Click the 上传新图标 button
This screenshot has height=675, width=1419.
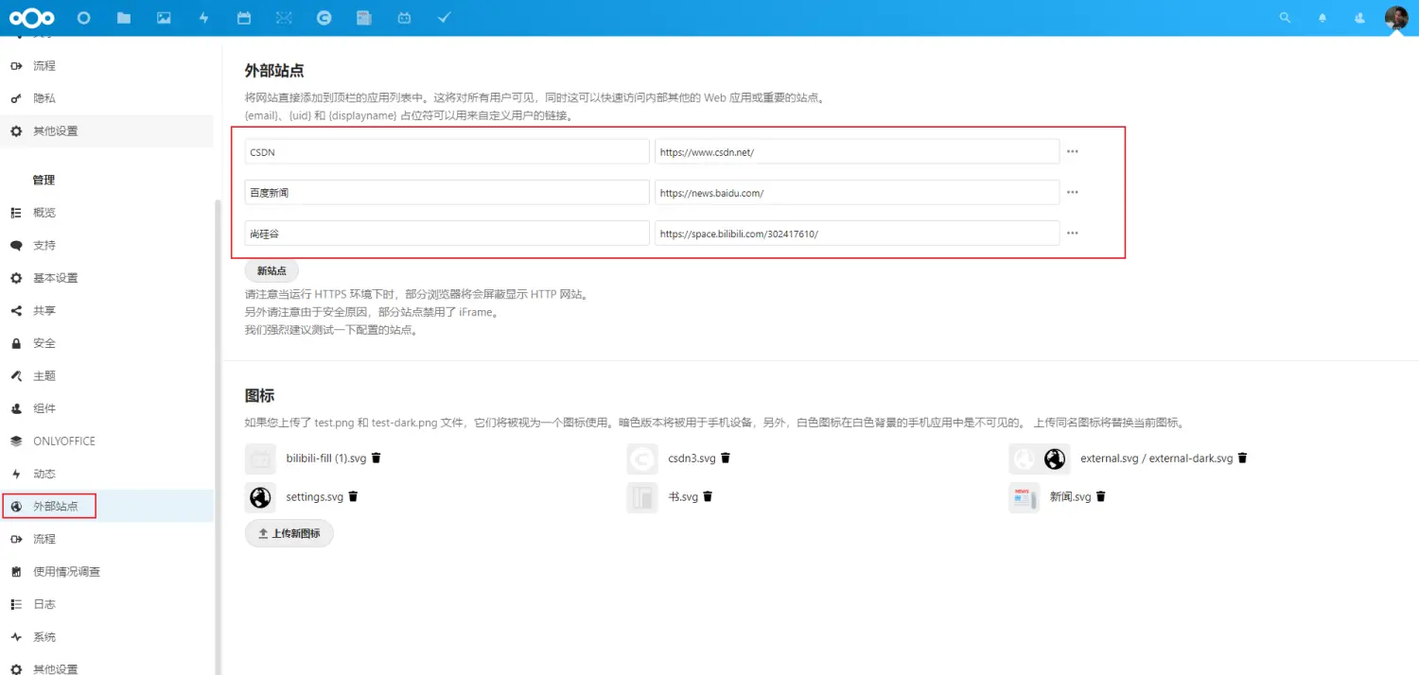click(289, 533)
